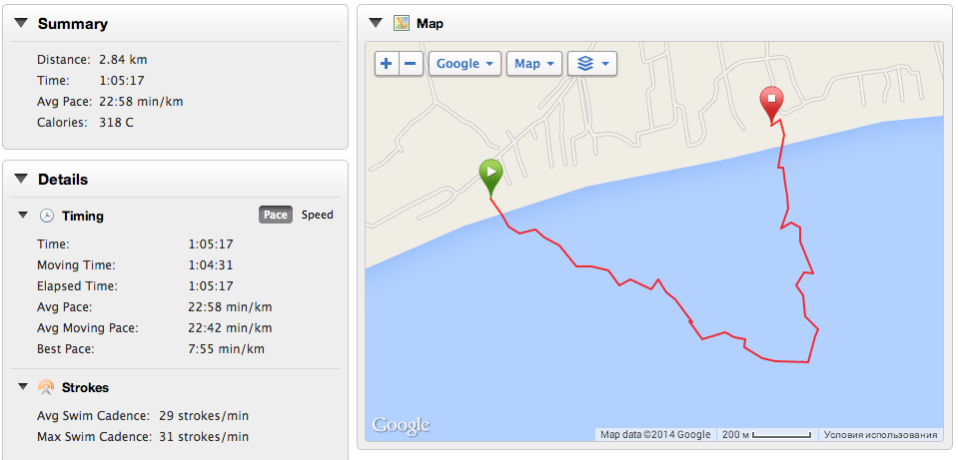
Task: Click the swim strokes icon
Action: click(46, 387)
